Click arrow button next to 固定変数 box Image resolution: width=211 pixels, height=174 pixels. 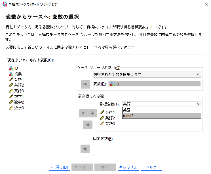(85, 149)
